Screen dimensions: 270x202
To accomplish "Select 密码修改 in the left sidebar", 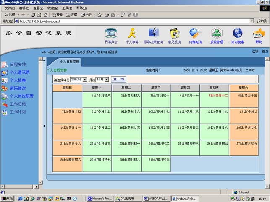I will [x=18, y=88].
